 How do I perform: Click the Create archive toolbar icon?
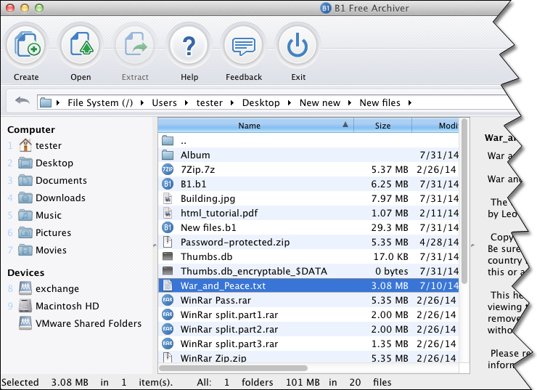(26, 46)
